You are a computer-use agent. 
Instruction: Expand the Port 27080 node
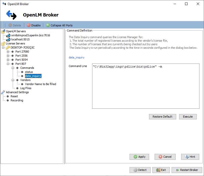pyautogui.click(x=8, y=52)
